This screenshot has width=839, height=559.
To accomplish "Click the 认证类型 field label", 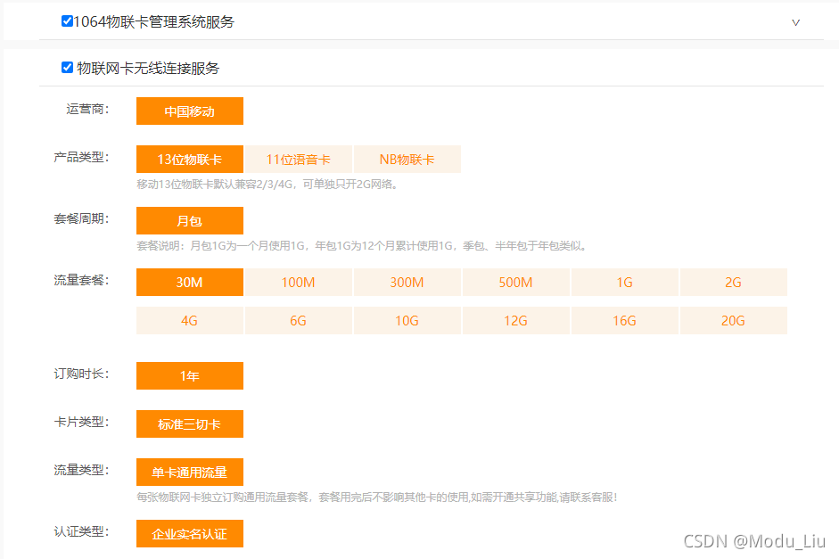I will click(x=81, y=531).
